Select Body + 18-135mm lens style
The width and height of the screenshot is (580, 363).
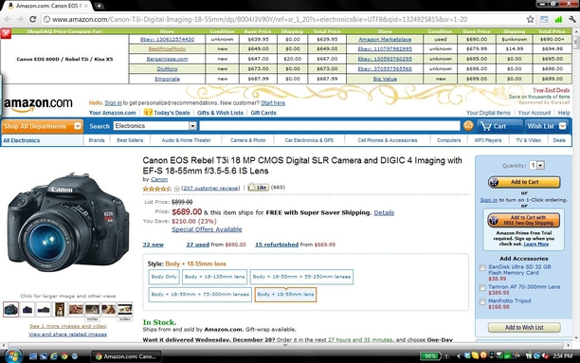214,277
